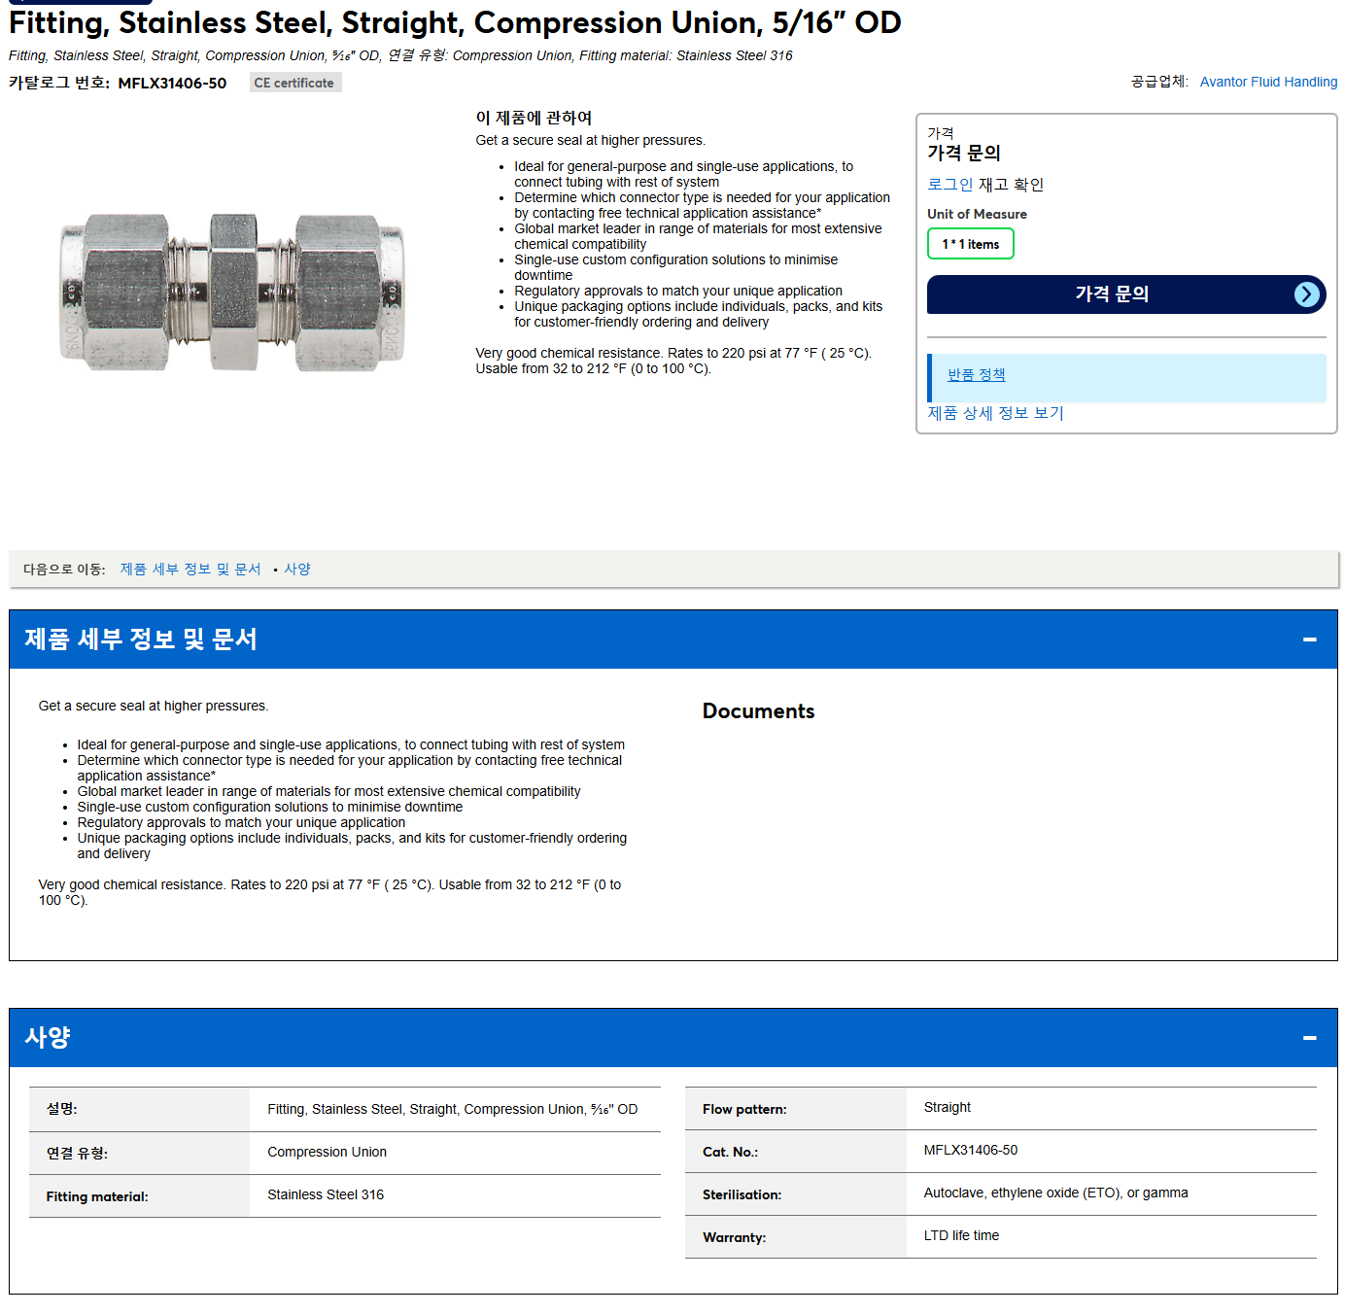Click the Straight flow pattern value

tap(947, 1107)
